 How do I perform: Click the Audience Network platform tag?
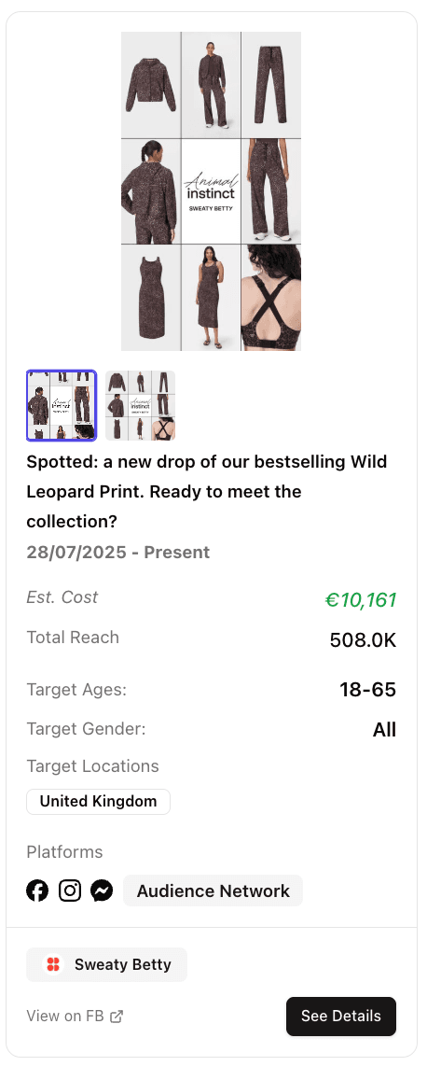click(x=213, y=891)
